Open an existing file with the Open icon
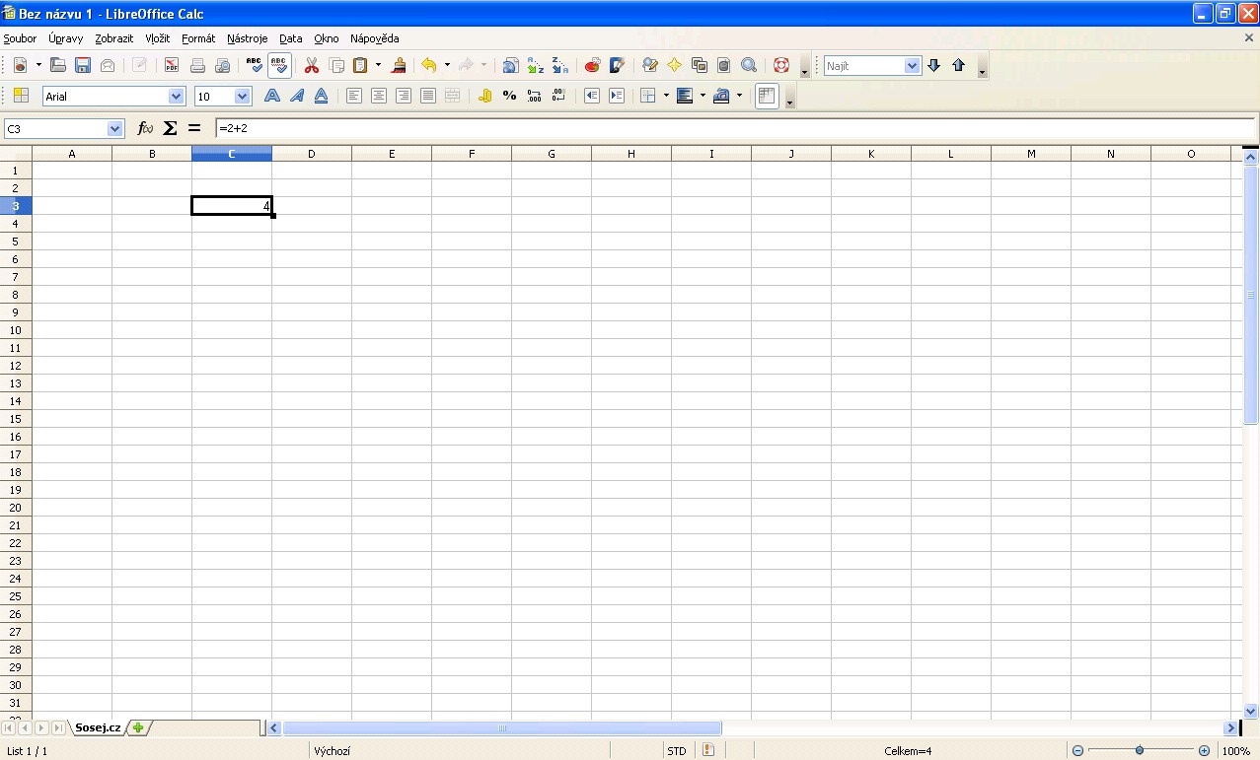Image resolution: width=1260 pixels, height=760 pixels. click(x=58, y=66)
